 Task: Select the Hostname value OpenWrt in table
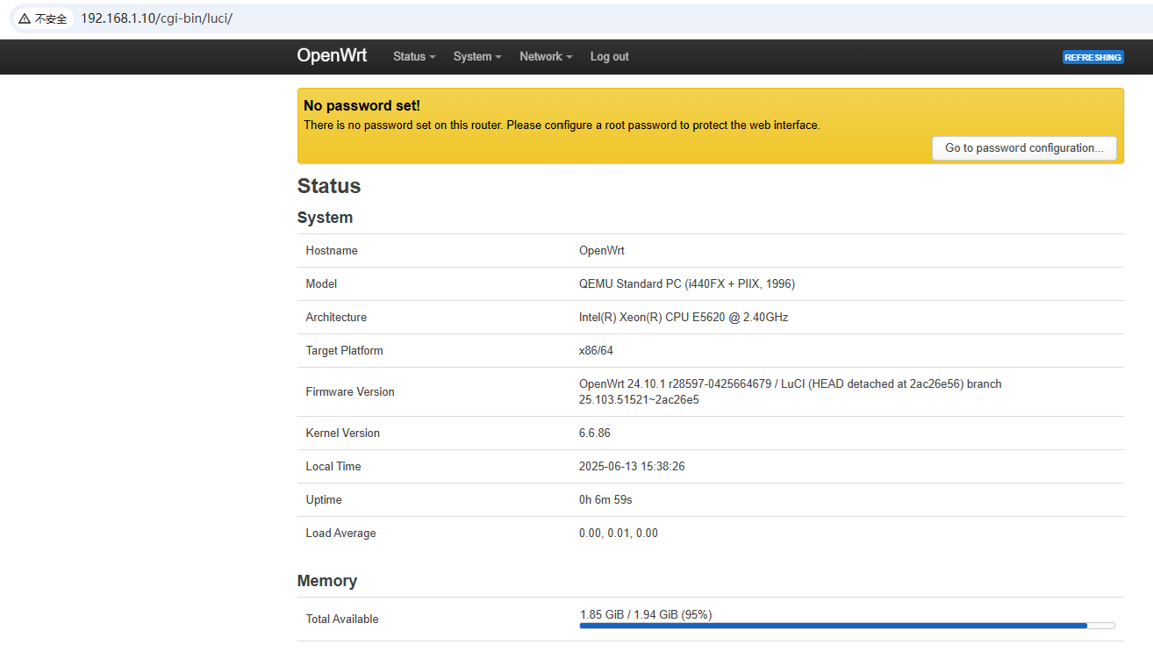pyautogui.click(x=601, y=251)
